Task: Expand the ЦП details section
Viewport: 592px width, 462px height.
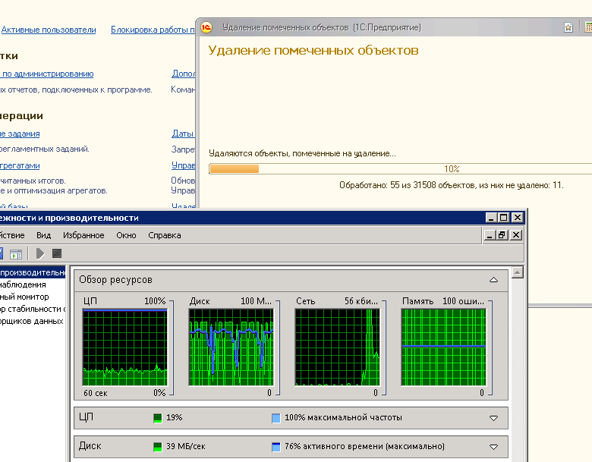Action: click(493, 418)
